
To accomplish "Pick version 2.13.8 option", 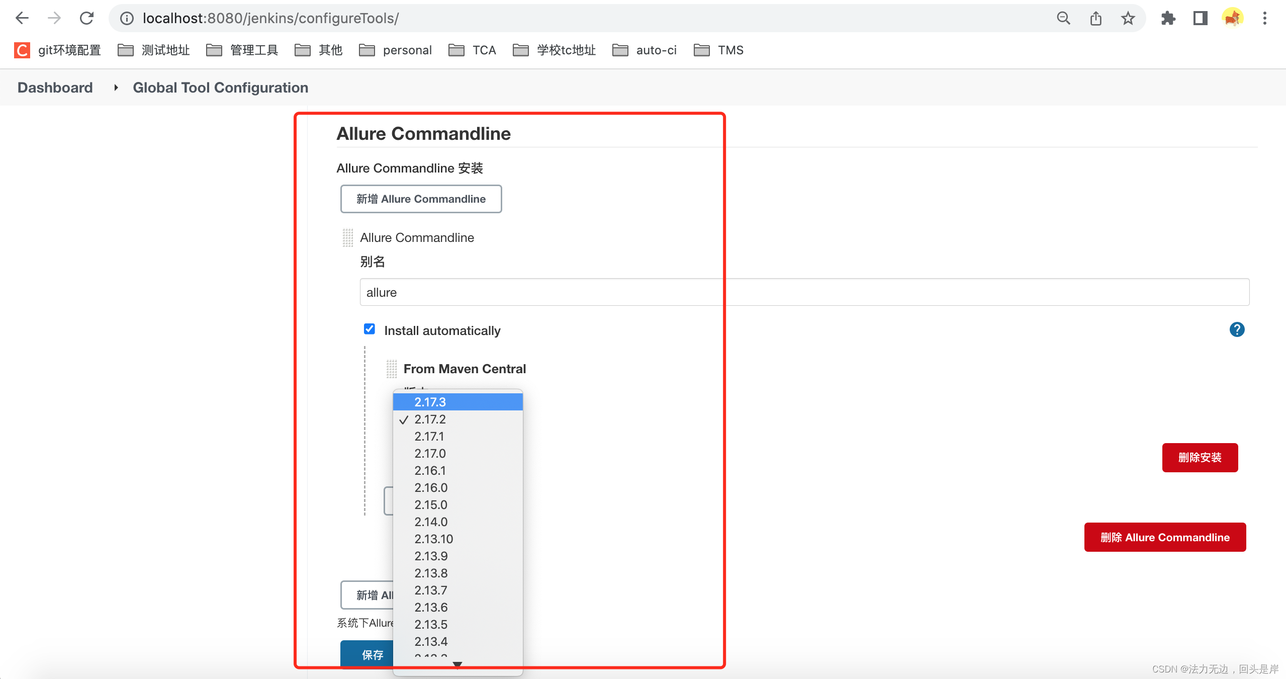I will (x=458, y=573).
